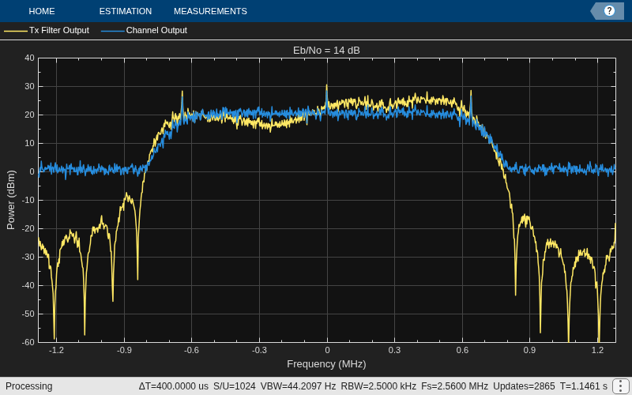Screen dimensions: 632x395
Task: Click the ΔT=400.0000 us status readout
Action: tap(174, 386)
